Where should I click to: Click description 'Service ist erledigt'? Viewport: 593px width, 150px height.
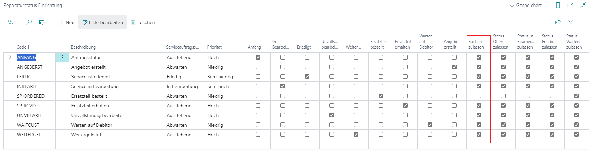click(91, 77)
